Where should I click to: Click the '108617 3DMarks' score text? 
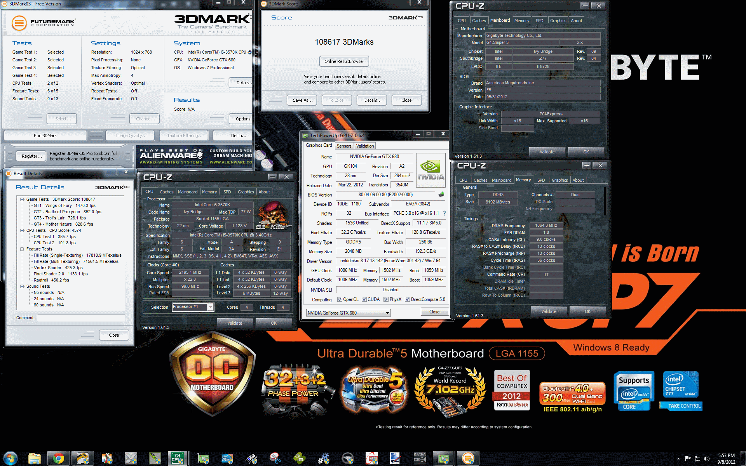point(344,42)
